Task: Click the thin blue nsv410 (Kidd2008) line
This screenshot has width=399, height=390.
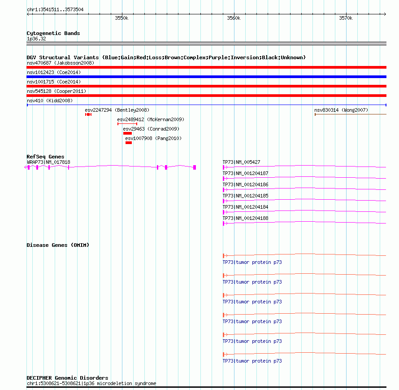Action: point(206,105)
